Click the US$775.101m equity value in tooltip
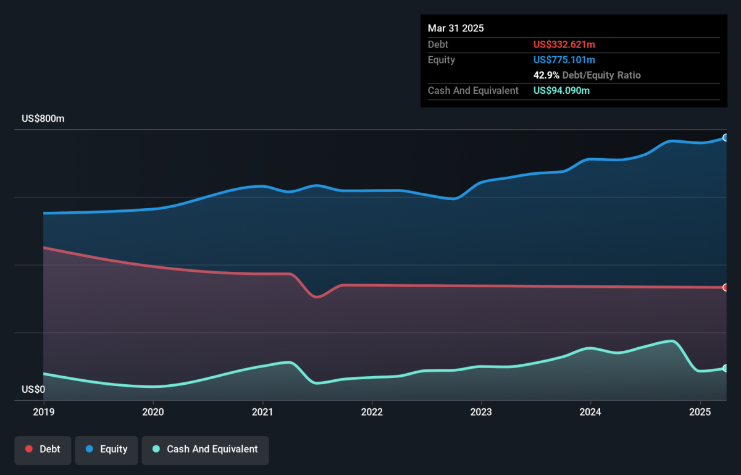 pos(564,60)
